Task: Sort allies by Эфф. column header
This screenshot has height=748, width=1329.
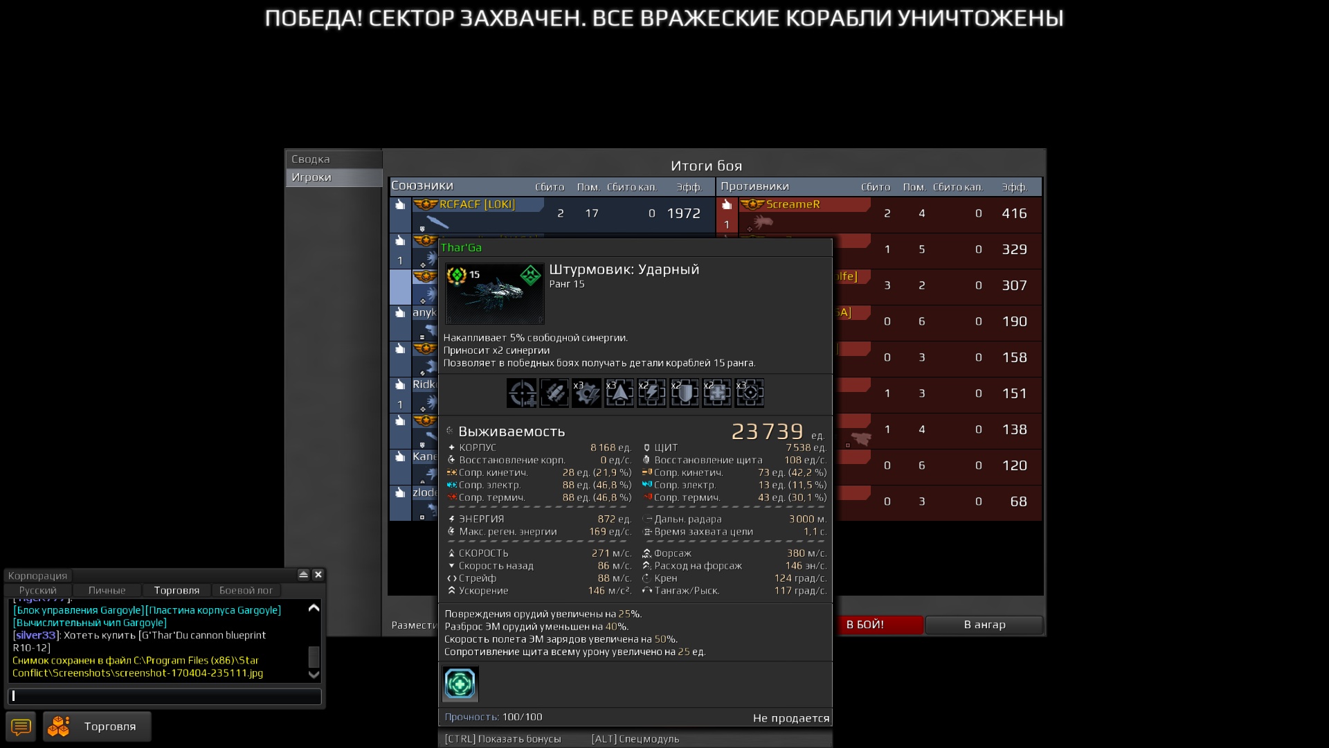Action: point(689,187)
